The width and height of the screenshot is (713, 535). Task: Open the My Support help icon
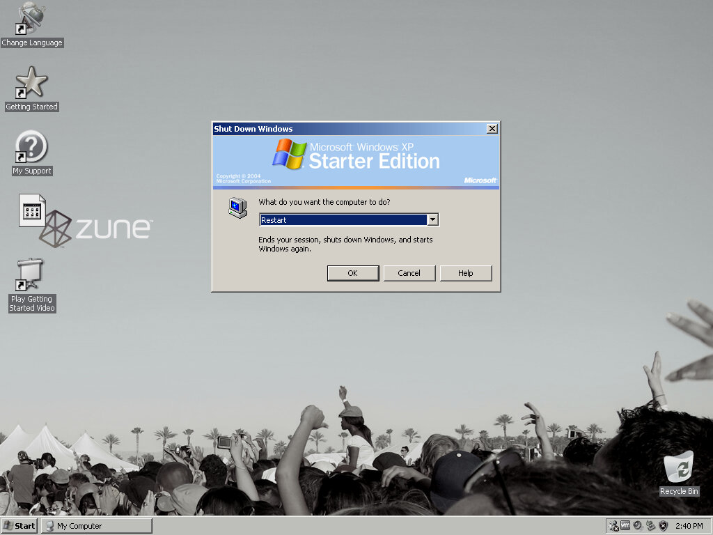point(31,147)
